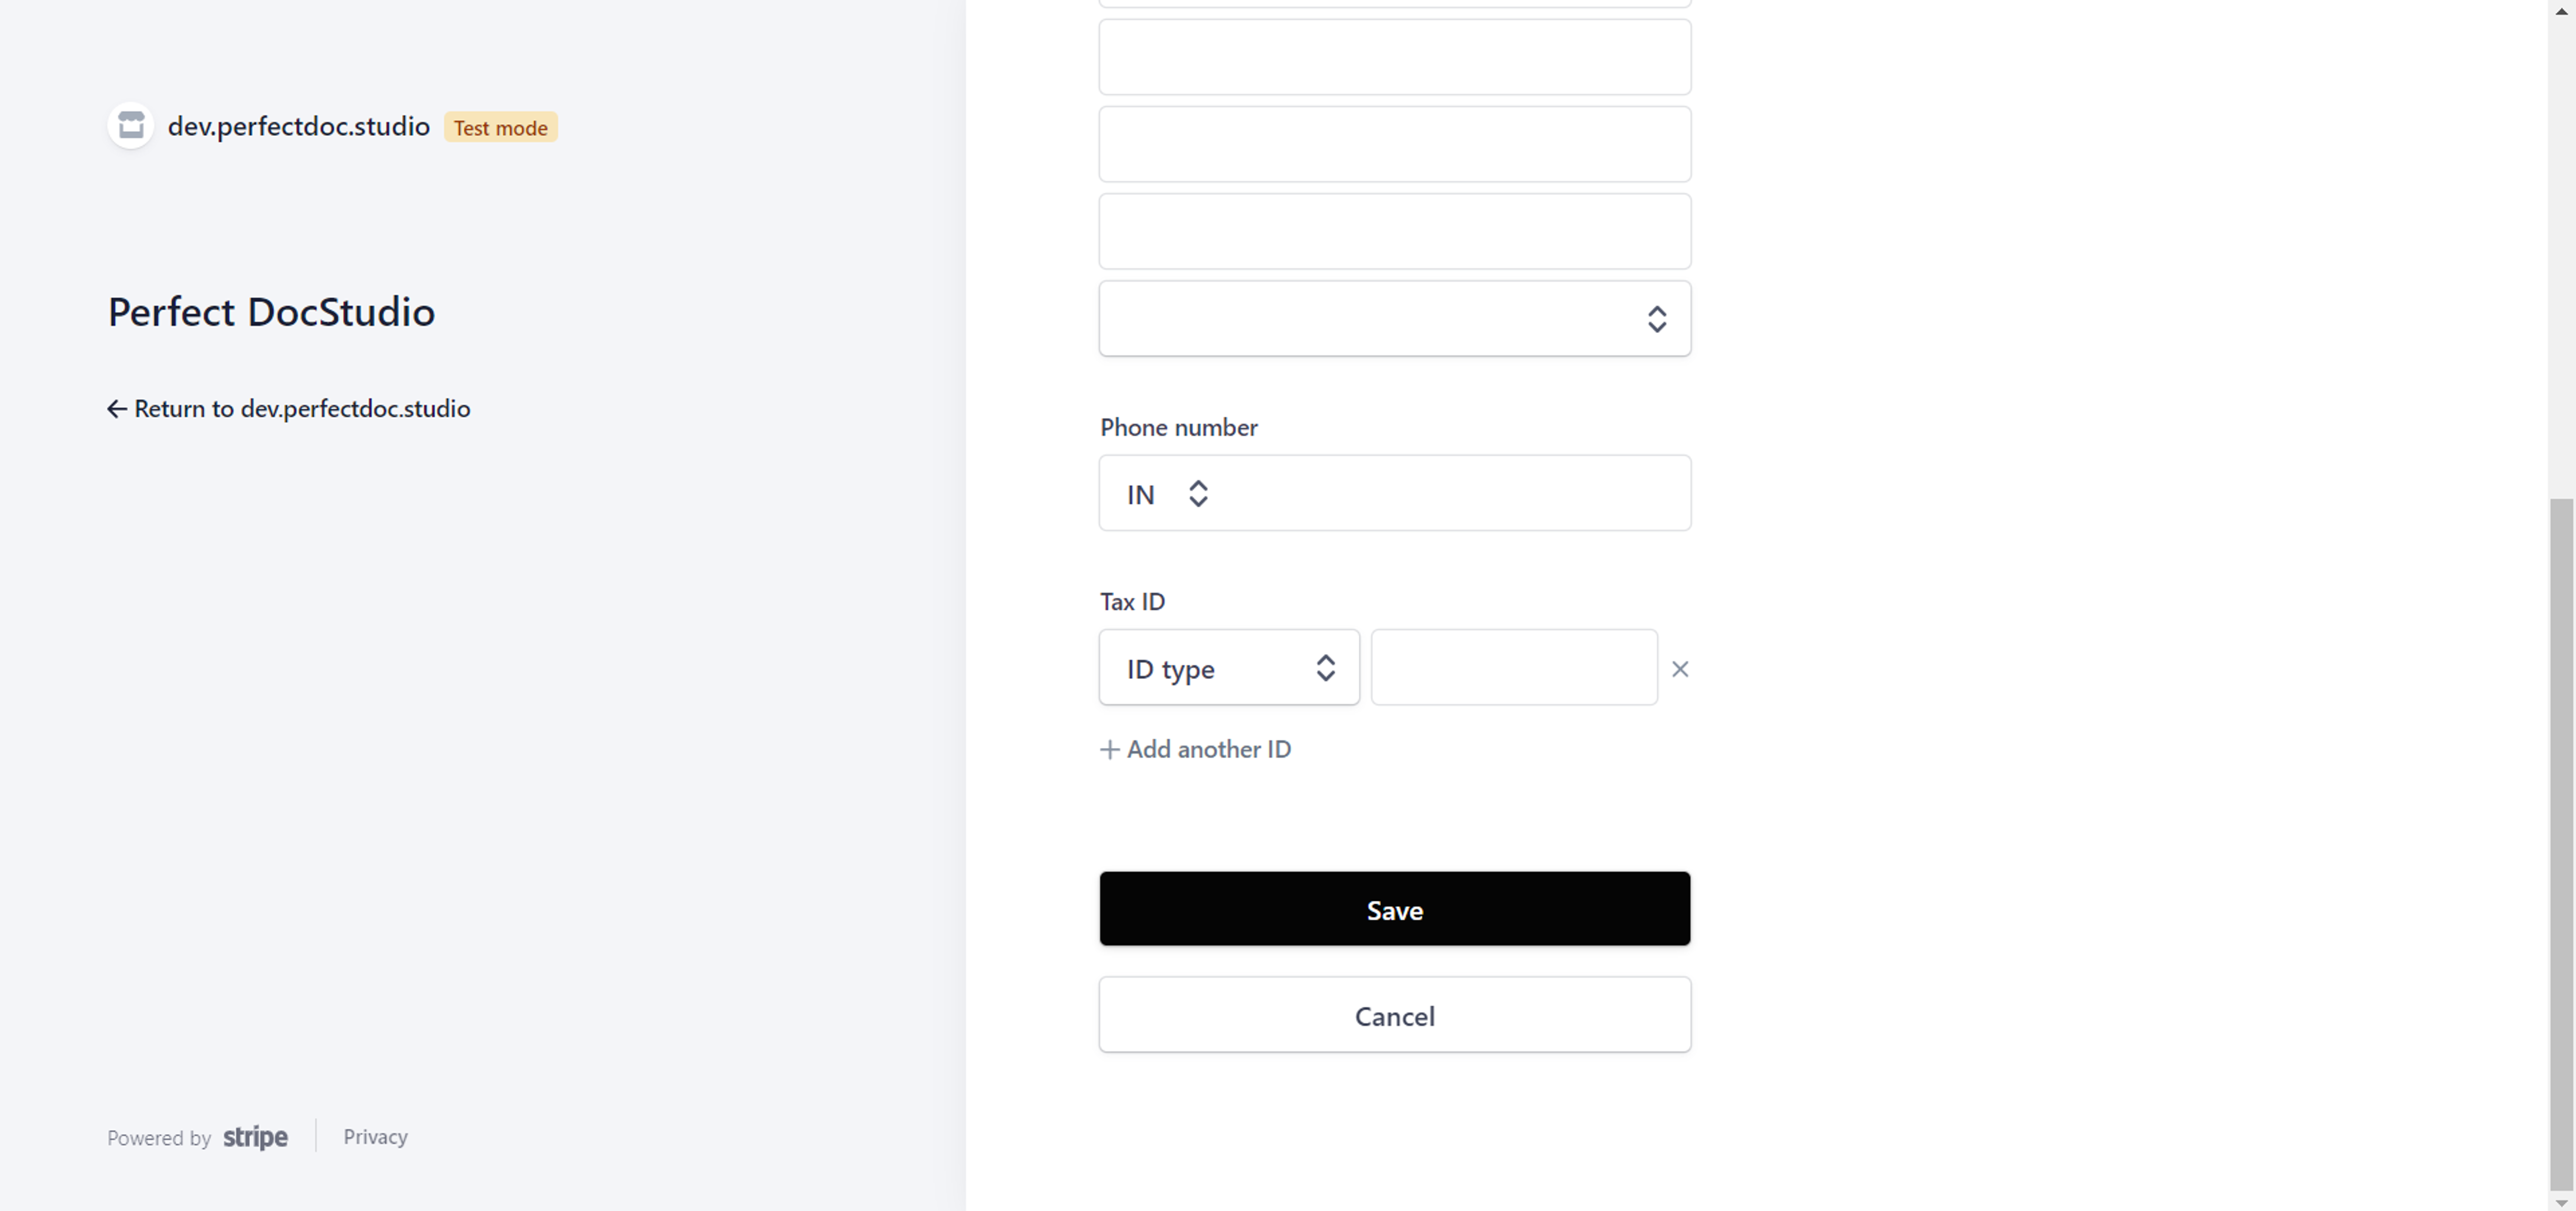Screen dimensions: 2576x1211
Task: Click the back arrow icon
Action: [117, 409]
